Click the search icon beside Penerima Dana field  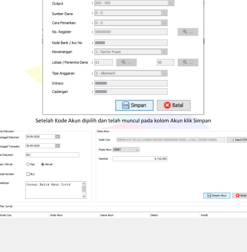188,62
